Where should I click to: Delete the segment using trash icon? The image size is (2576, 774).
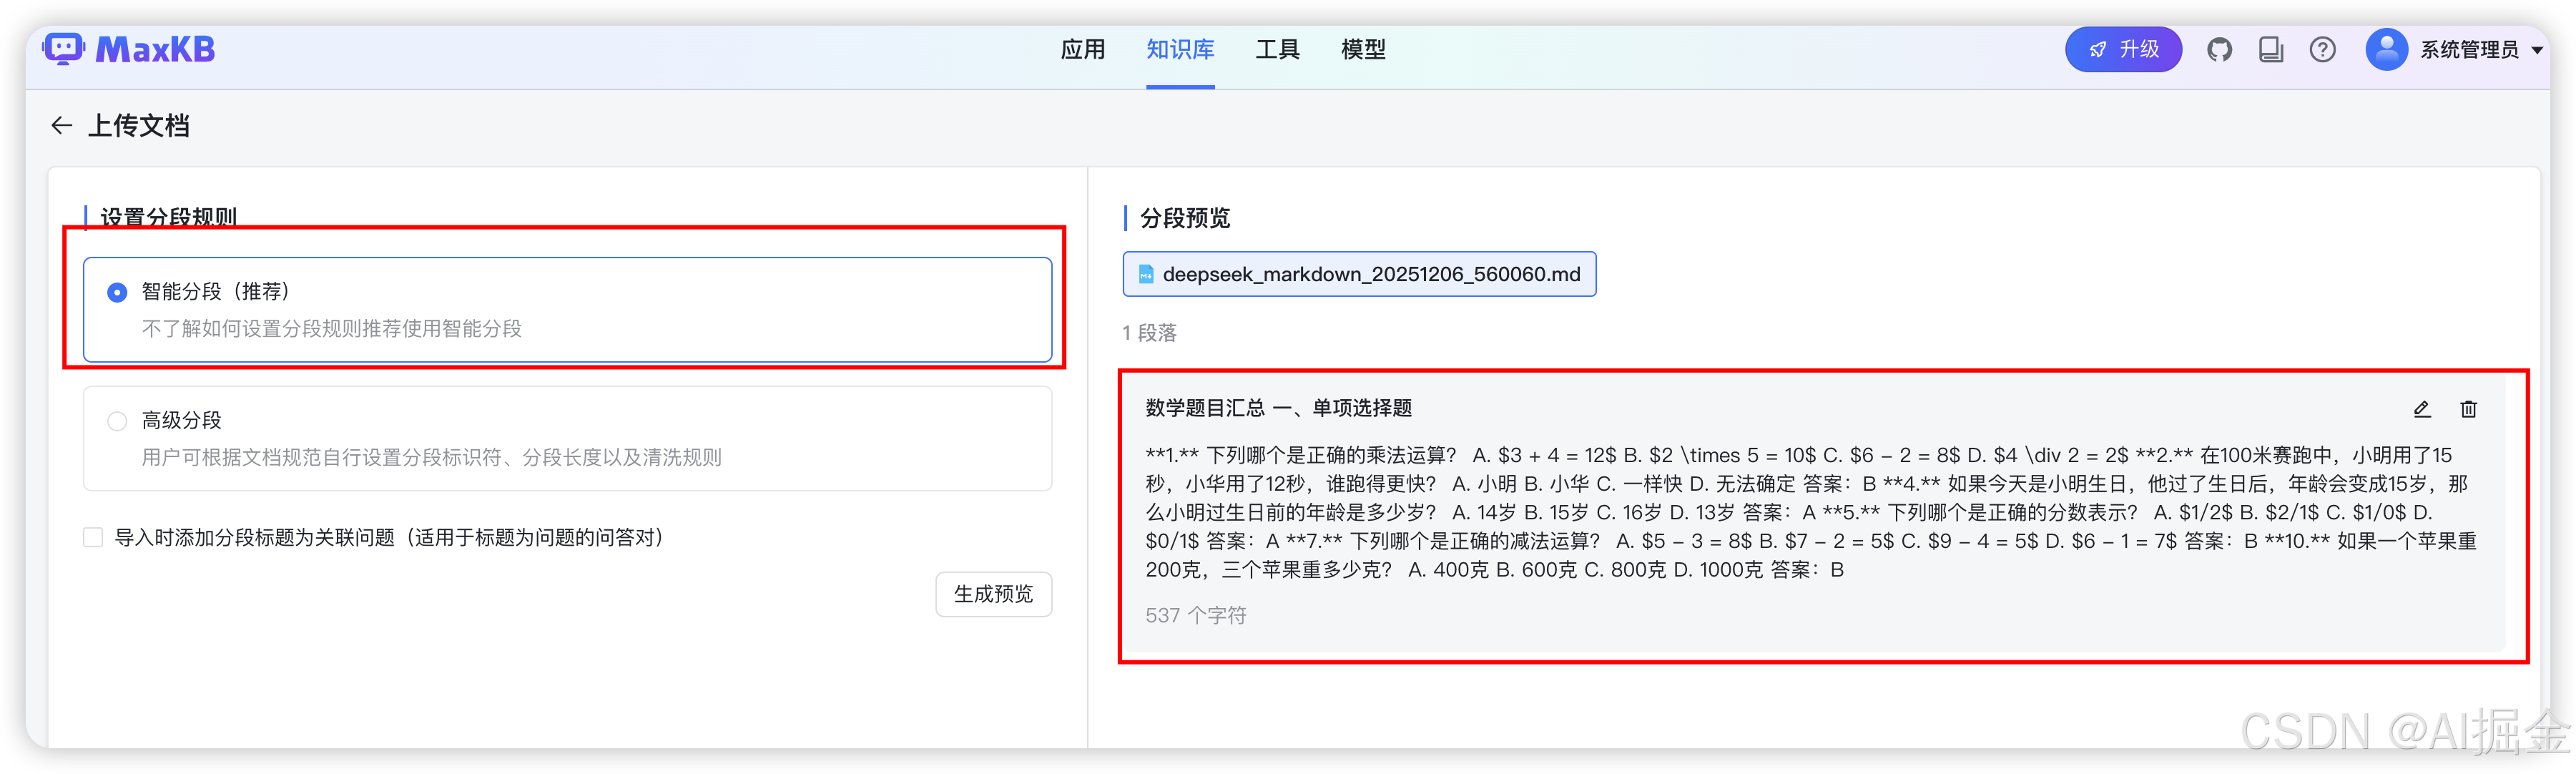pos(2468,409)
